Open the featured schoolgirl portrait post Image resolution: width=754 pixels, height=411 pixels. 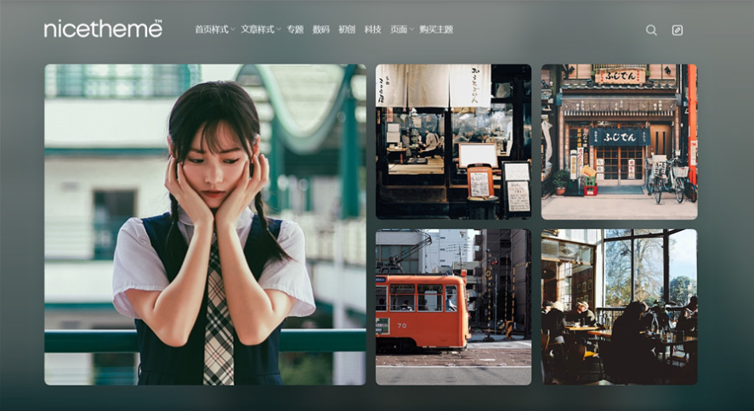coord(205,225)
